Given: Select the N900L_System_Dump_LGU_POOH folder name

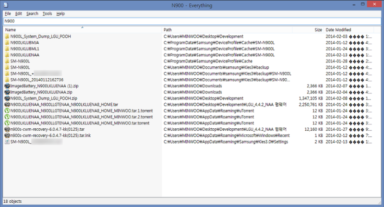Looking at the screenshot, I should click(40, 37).
